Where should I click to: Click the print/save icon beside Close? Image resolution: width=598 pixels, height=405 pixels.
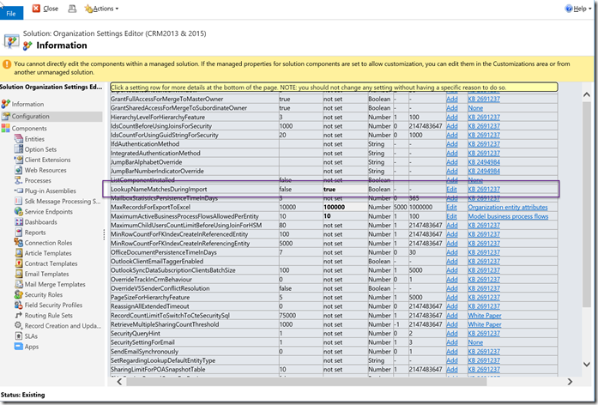[x=72, y=9]
